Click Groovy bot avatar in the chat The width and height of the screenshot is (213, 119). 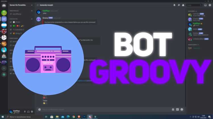click(x=39, y=19)
